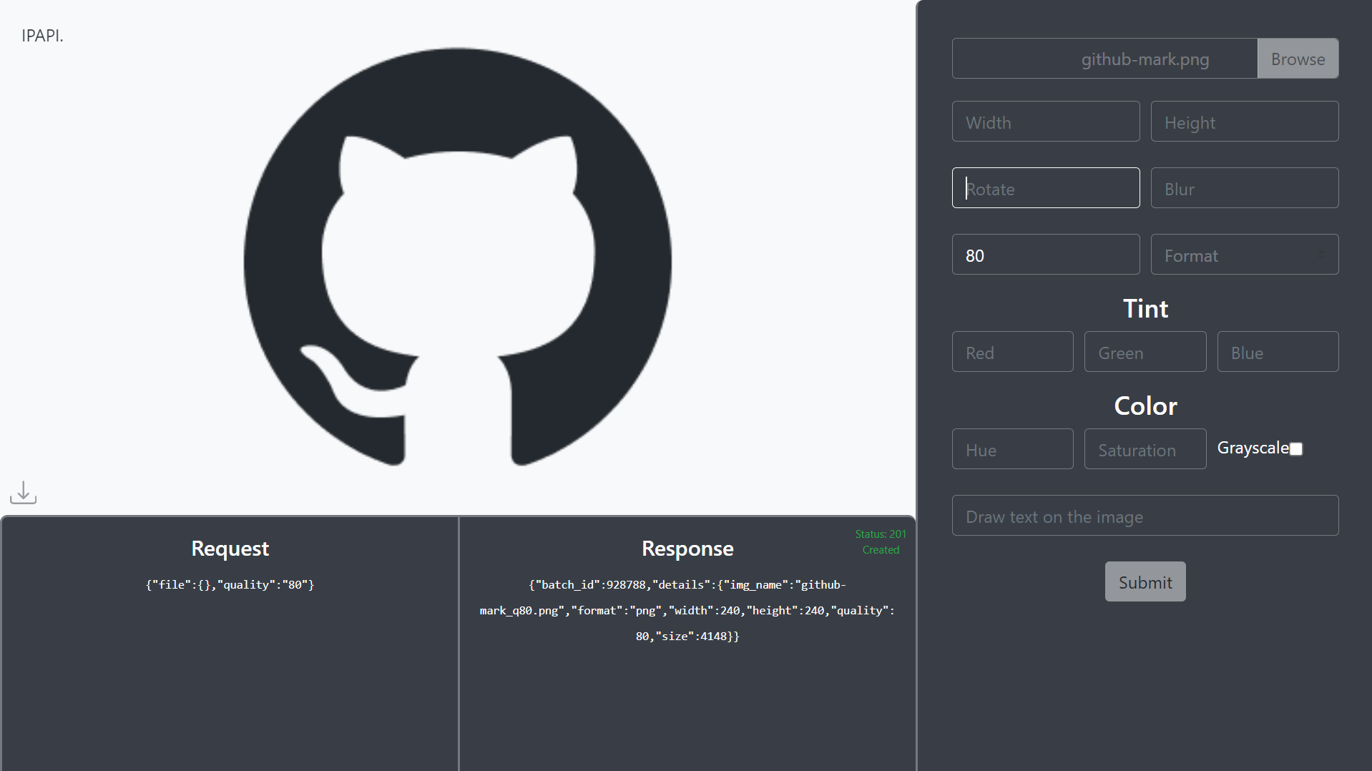
Task: Click the Submit button
Action: pyautogui.click(x=1145, y=581)
